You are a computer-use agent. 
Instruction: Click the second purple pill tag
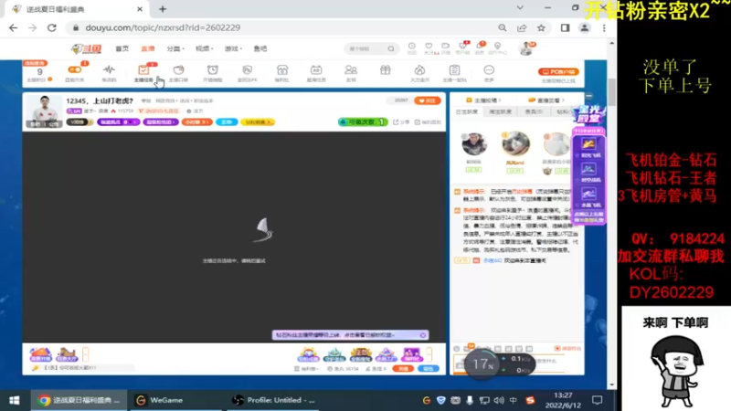pyautogui.click(x=161, y=122)
